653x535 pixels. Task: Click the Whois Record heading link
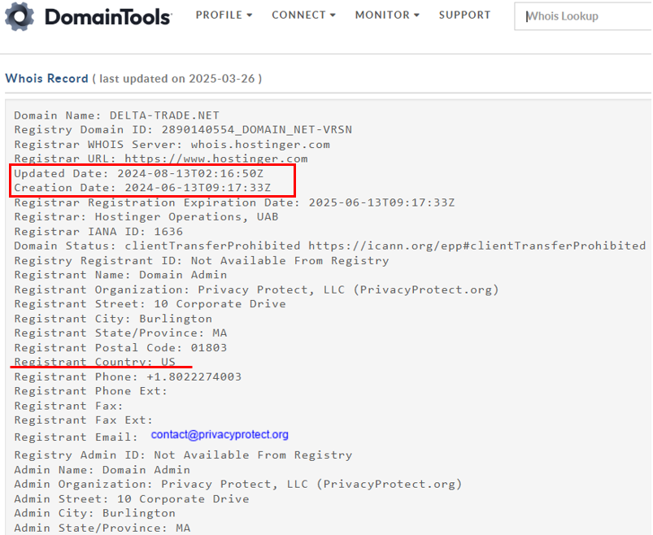coord(46,79)
